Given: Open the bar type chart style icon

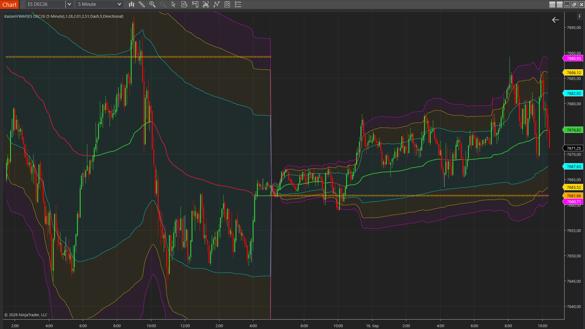Looking at the screenshot, I should [131, 4].
